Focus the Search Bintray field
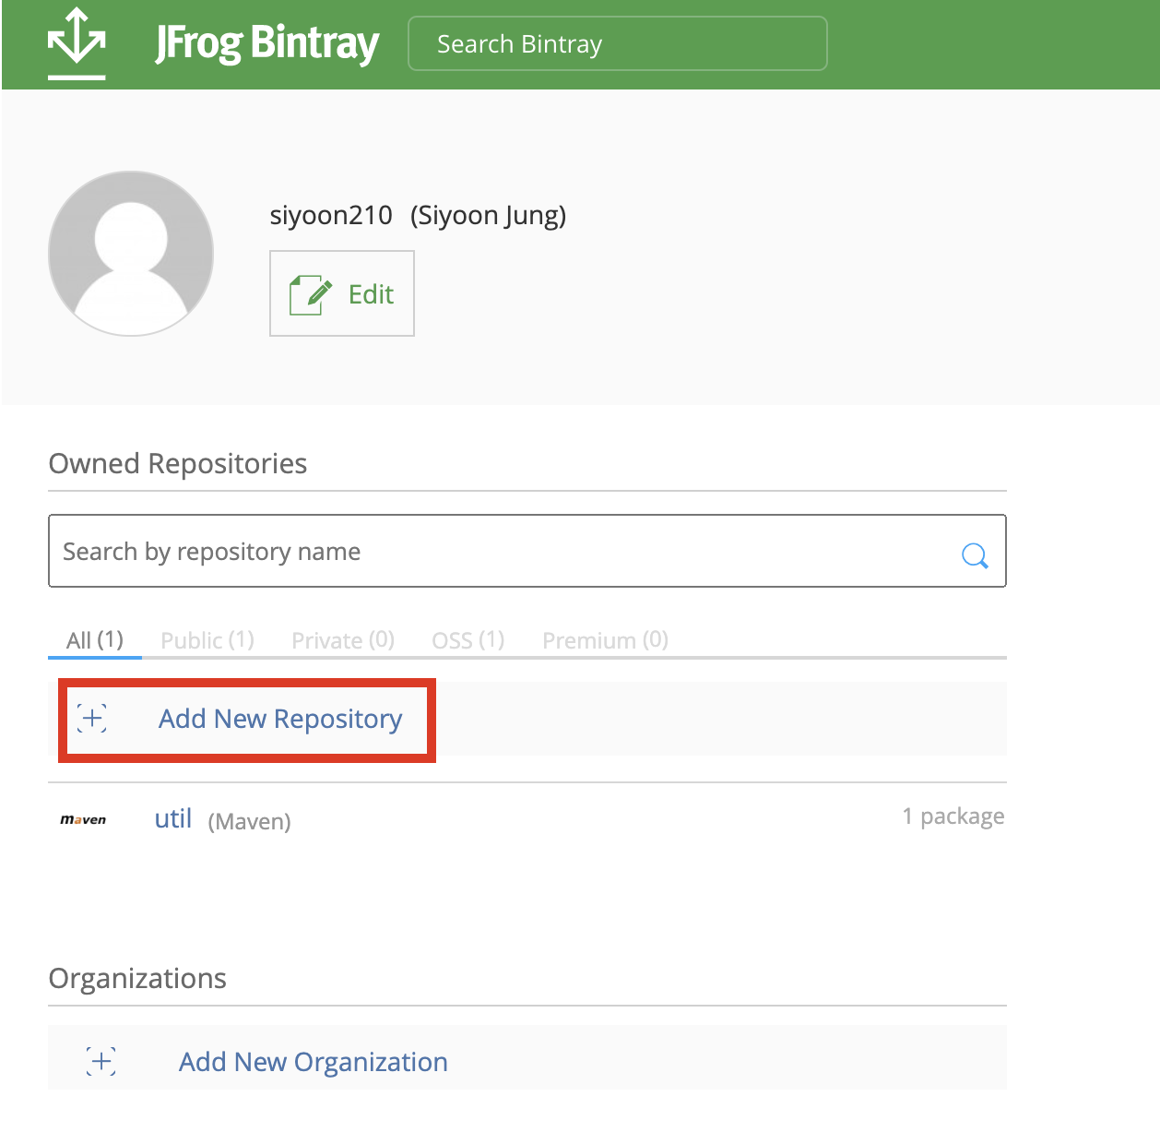Screen dimensions: 1160x1144 pyautogui.click(x=618, y=43)
